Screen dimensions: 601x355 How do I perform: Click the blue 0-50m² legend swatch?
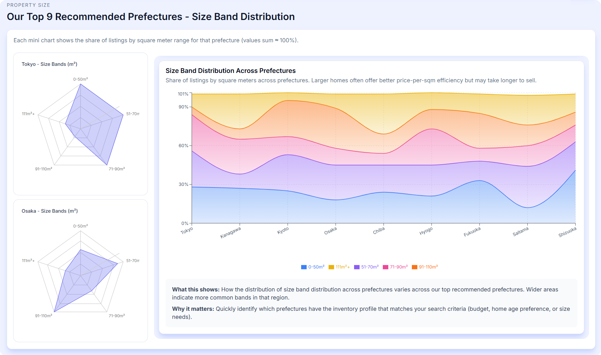tap(304, 267)
